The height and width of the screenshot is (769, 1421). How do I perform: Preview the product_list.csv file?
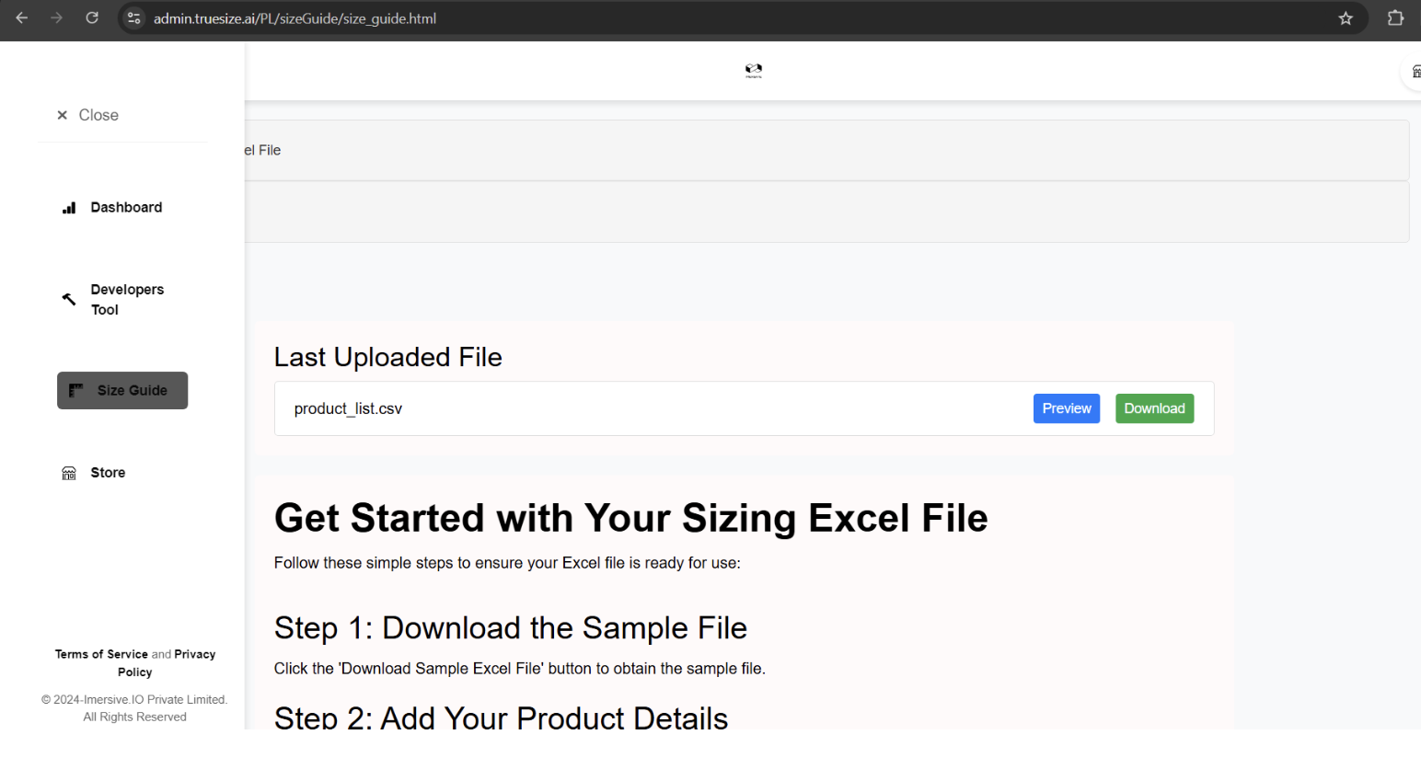pos(1067,408)
